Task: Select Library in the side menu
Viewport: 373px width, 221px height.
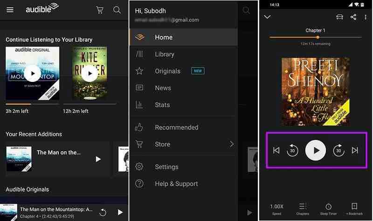Action: pyautogui.click(x=164, y=54)
